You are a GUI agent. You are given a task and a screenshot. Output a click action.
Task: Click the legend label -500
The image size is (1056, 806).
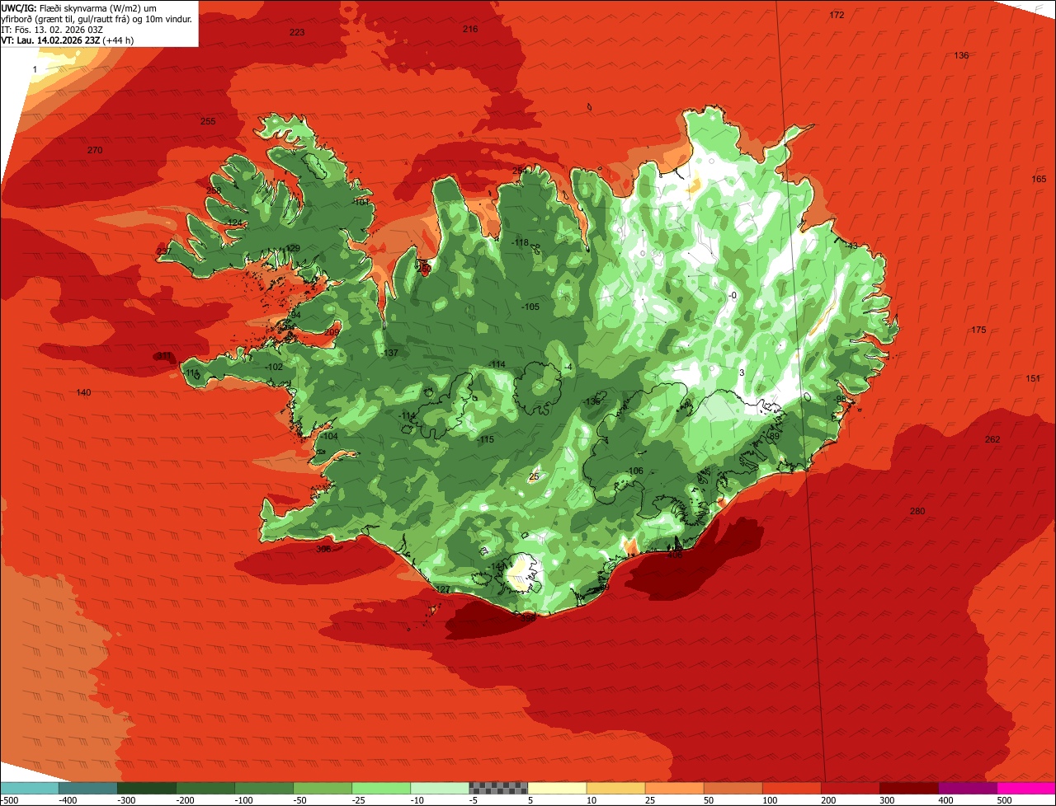click(10, 800)
